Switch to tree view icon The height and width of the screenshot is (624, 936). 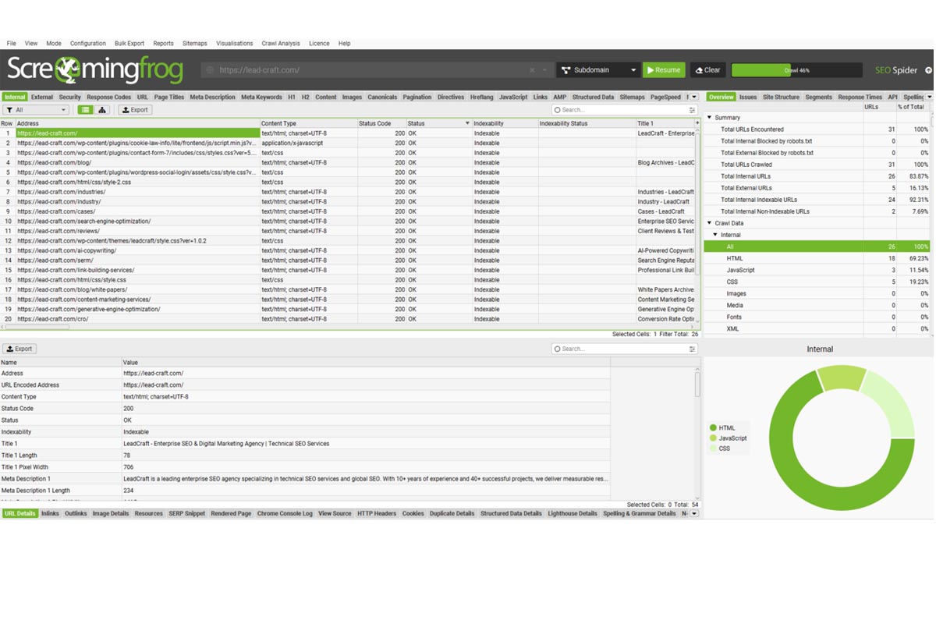[x=102, y=110]
